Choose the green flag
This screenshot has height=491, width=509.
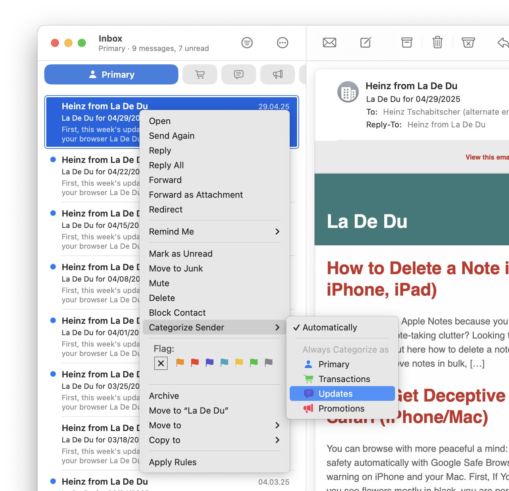pyautogui.click(x=254, y=363)
